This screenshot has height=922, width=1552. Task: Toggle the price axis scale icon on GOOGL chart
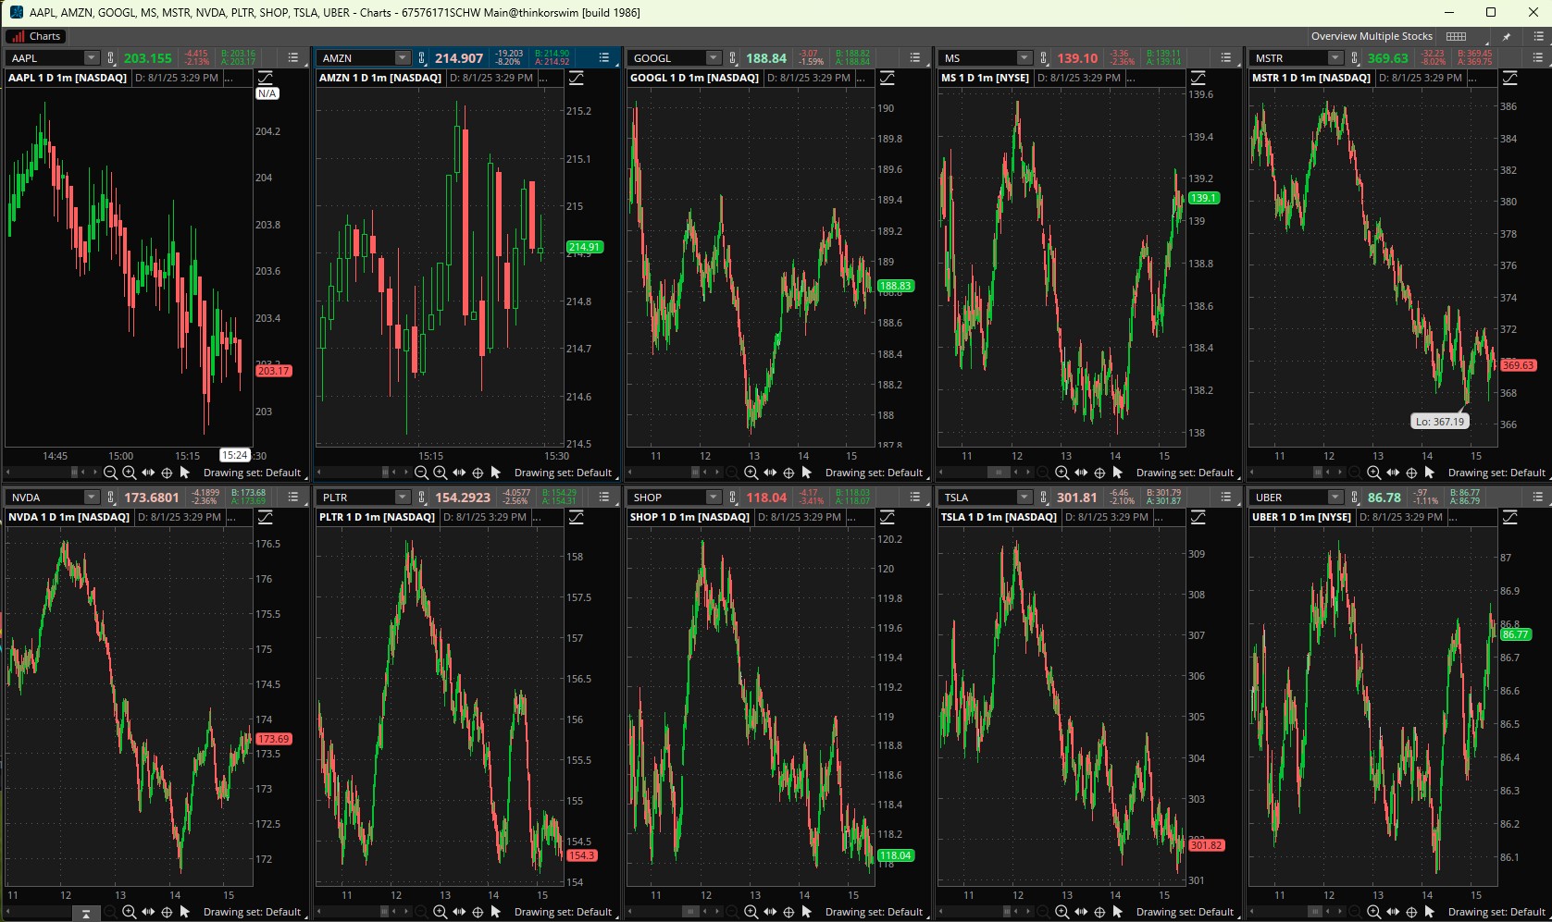tap(888, 78)
